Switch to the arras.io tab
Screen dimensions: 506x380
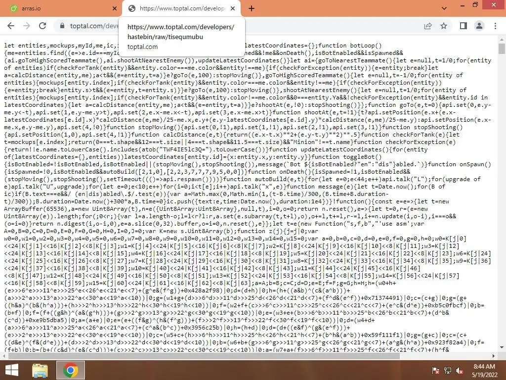[61, 8]
